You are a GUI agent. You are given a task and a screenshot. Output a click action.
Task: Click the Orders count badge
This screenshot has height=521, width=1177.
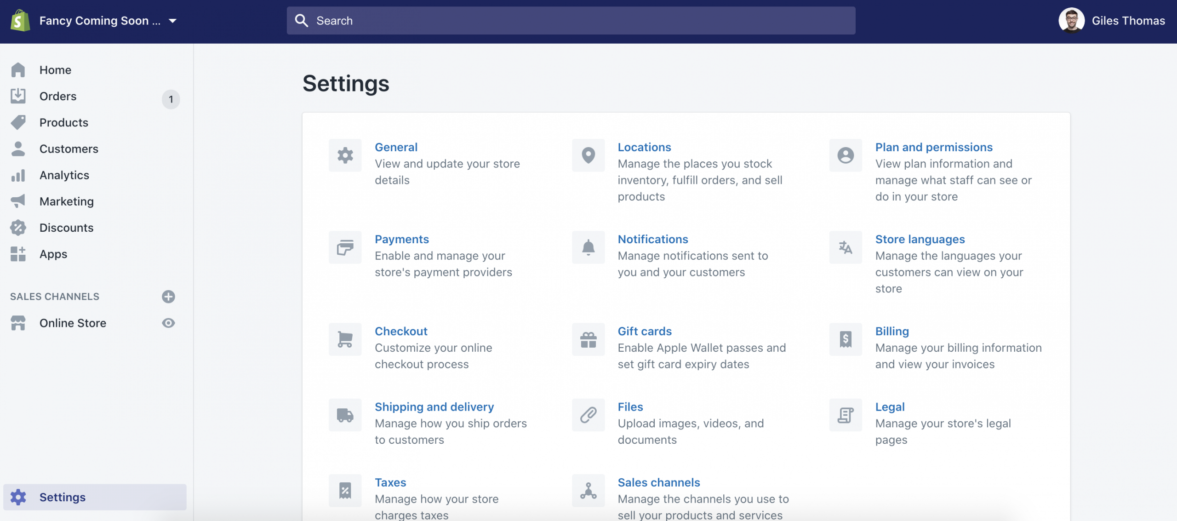[171, 99]
